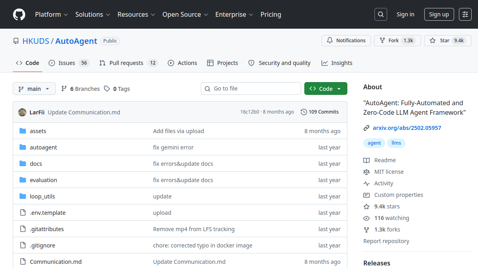The width and height of the screenshot is (478, 269).
Task: Click the evaluation folder icon
Action: pos(23,180)
